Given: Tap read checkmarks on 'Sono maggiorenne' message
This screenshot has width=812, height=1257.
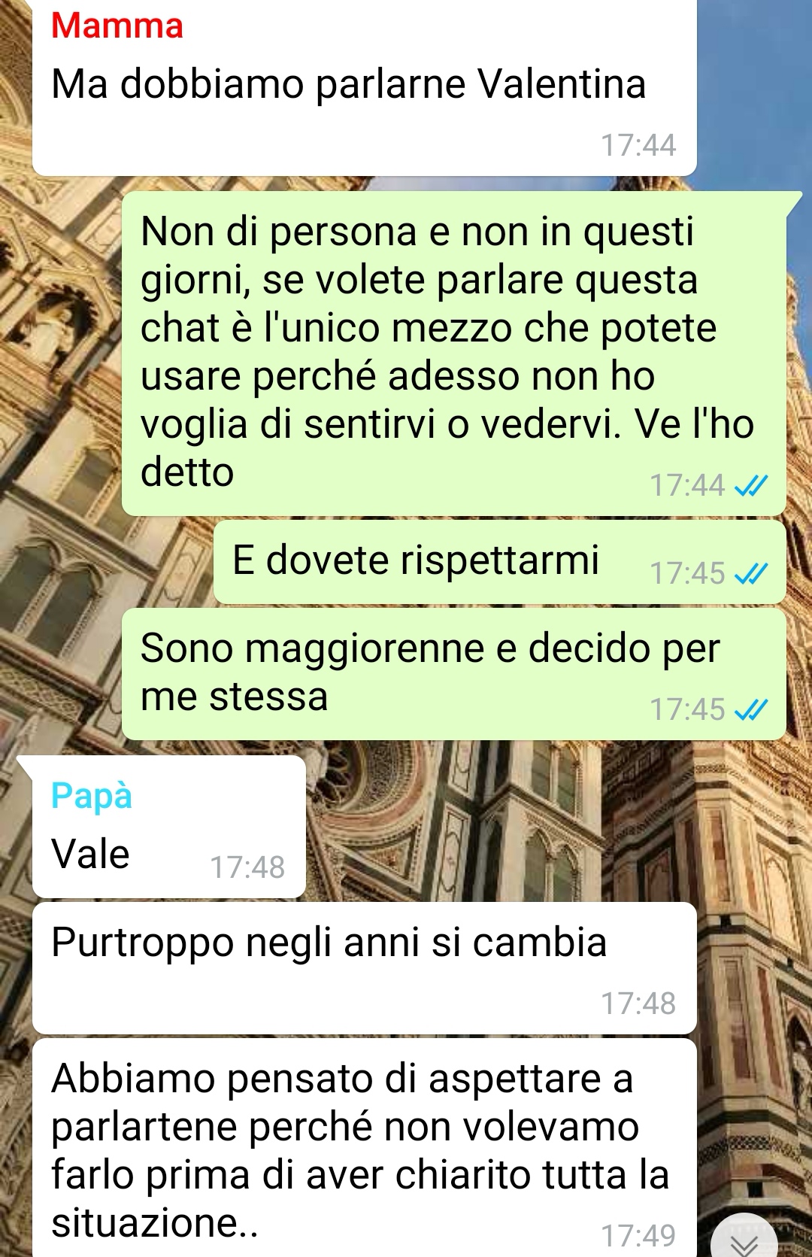Looking at the screenshot, I should (x=750, y=709).
